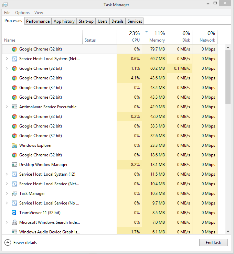This screenshot has height=254, width=234.
Task: Sort by the Disk column header
Action: pyautogui.click(x=180, y=37)
